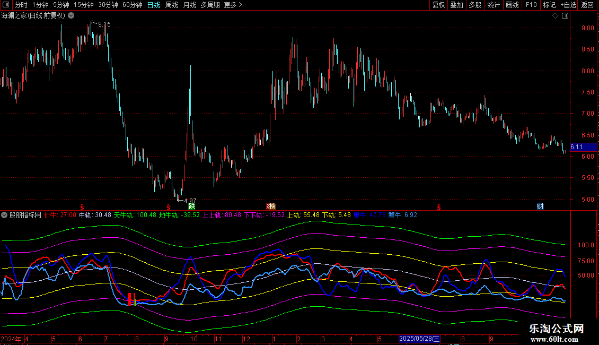Click the diamond marker icon above chart
Image resolution: width=599 pixels, height=345 pixels.
[x=555, y=16]
